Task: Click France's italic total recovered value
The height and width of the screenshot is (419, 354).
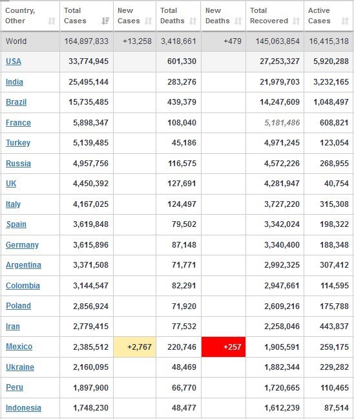Action: 282,123
